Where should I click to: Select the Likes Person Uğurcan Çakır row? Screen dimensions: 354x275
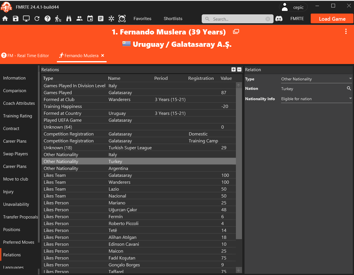click(x=139, y=210)
